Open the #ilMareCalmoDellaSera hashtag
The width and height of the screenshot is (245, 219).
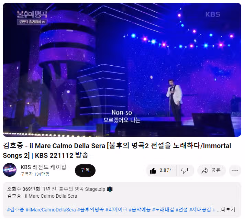click(x=51, y=210)
